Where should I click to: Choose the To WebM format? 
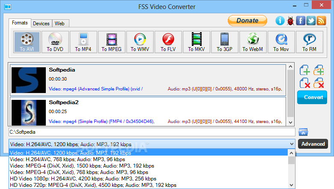click(253, 42)
